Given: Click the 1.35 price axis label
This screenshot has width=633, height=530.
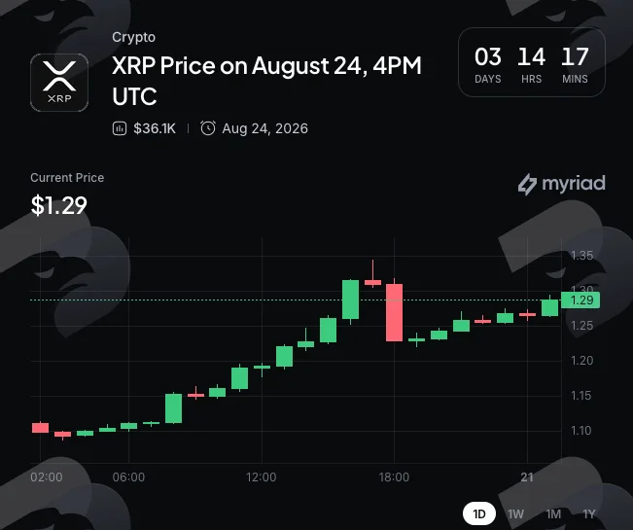Looking at the screenshot, I should 581,256.
